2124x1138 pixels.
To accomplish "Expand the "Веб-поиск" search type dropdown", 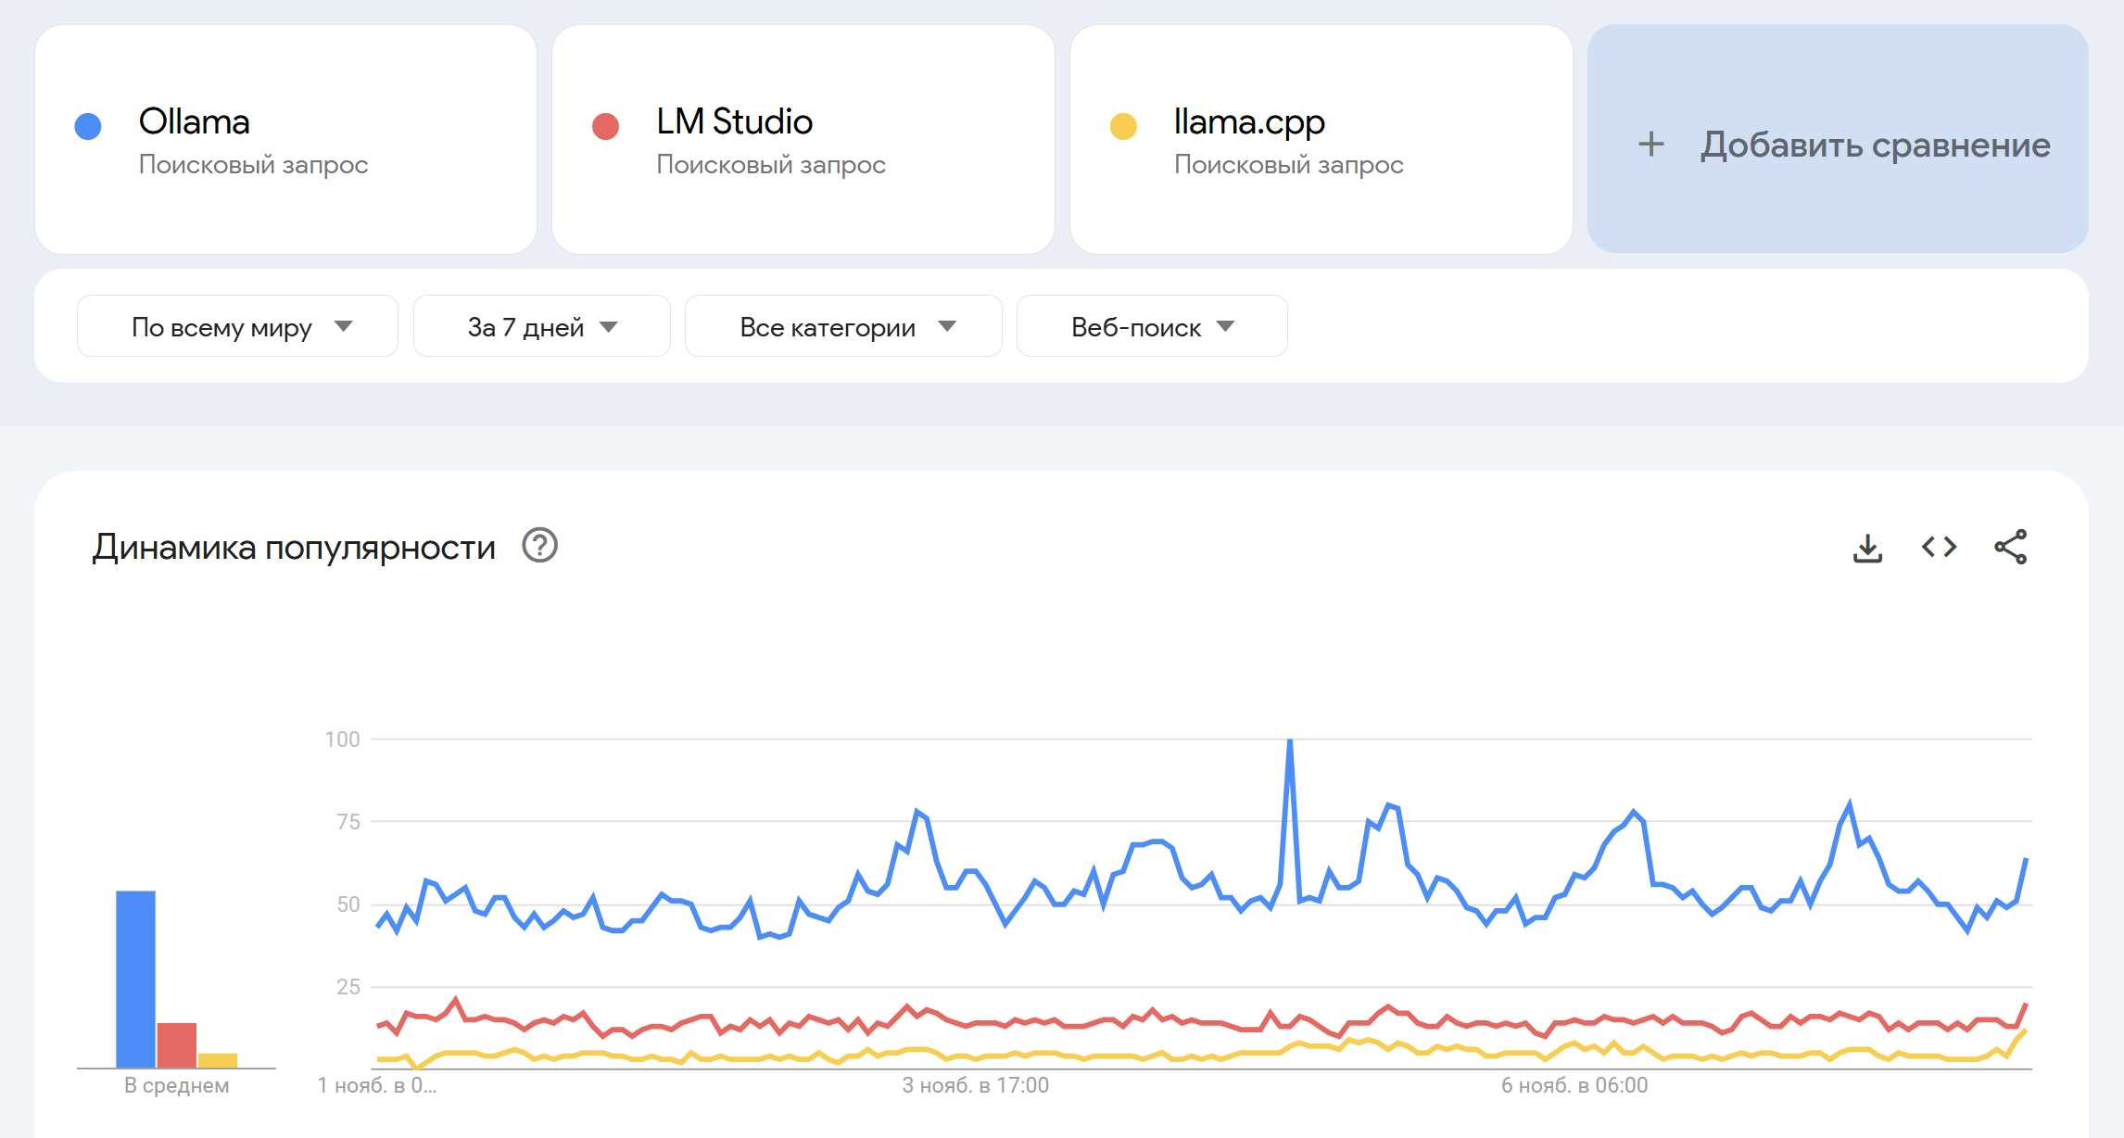I will click(1151, 326).
